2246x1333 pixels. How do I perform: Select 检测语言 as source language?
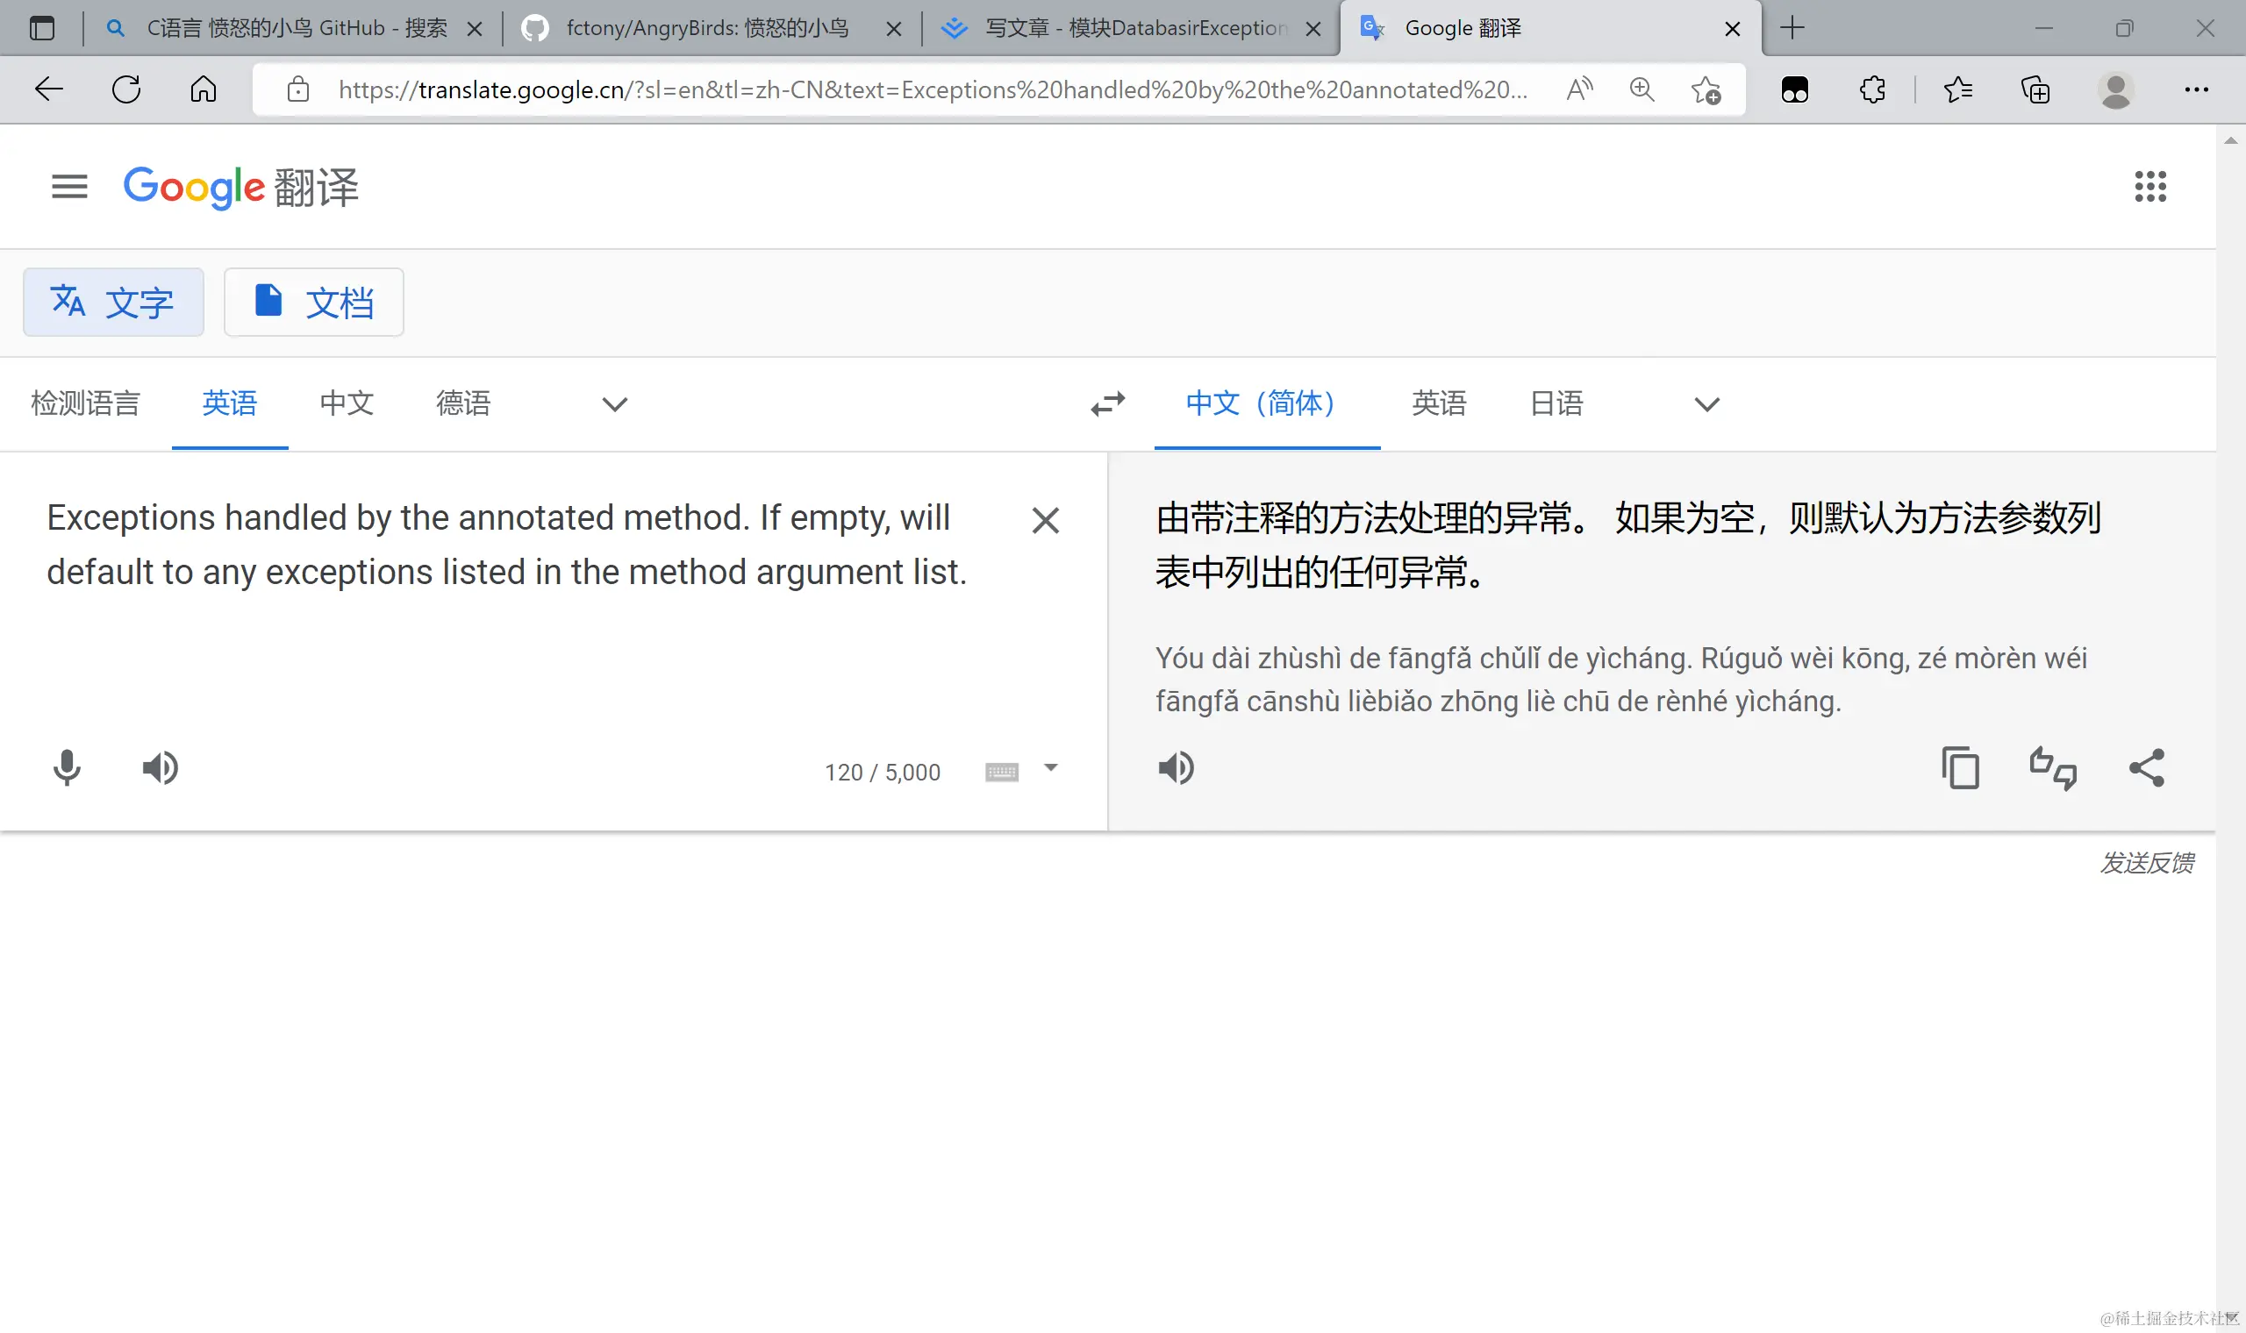pos(85,403)
